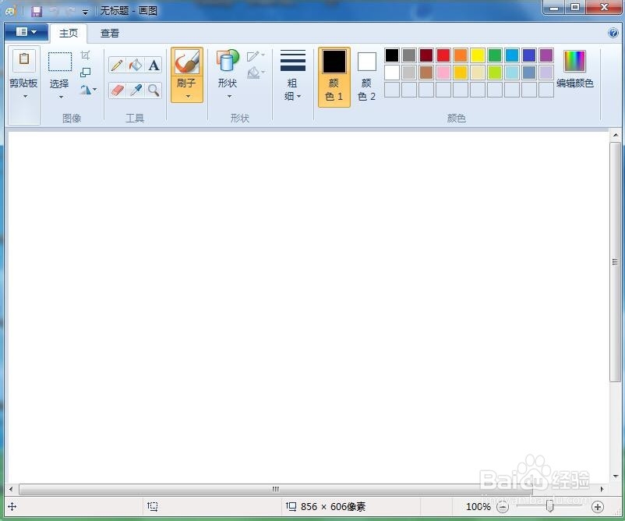Open the Shapes (形状) gallery icon

point(228,62)
